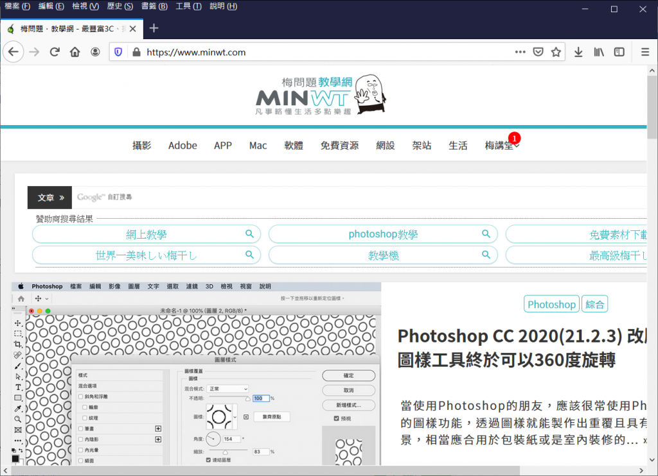Bookmark this page with star
658x476 pixels.
[x=556, y=52]
